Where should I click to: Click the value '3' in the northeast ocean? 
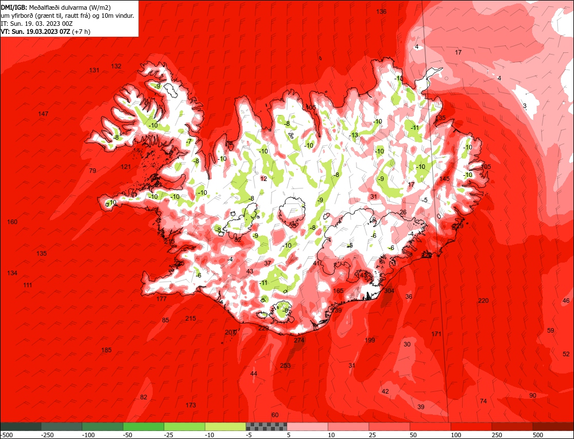[x=525, y=106]
